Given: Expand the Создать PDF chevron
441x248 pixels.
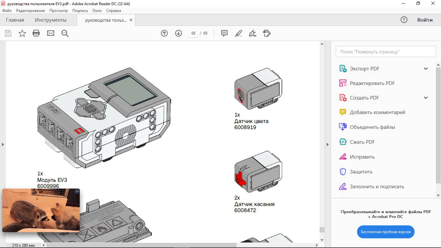Looking at the screenshot, I should (426, 98).
